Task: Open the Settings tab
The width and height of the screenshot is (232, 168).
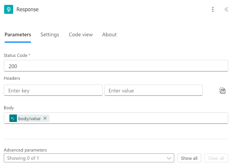Action: [x=50, y=34]
